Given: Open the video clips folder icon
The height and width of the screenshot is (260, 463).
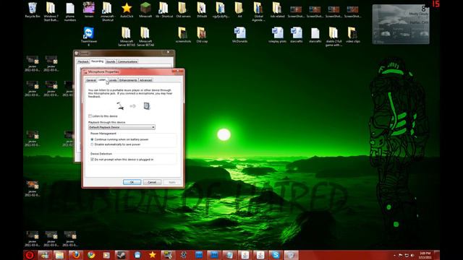Looking at the screenshot, I should pos(352,35).
